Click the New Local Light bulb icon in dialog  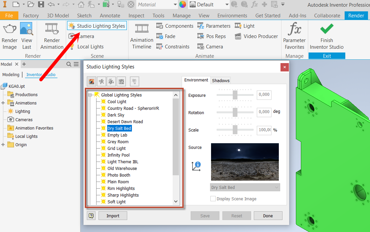(x=134, y=81)
